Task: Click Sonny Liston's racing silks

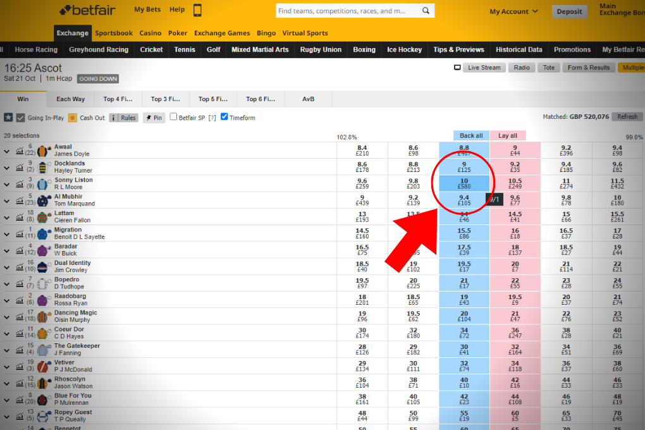Action: click(43, 183)
